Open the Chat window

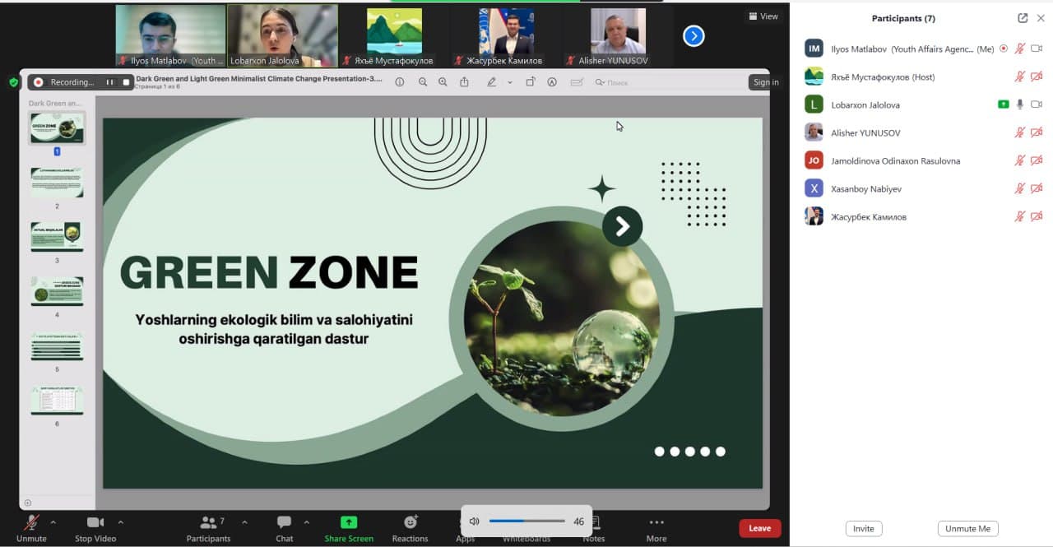pos(284,522)
